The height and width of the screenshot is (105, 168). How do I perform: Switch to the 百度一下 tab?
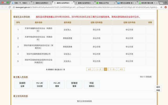click(x=21, y=3)
